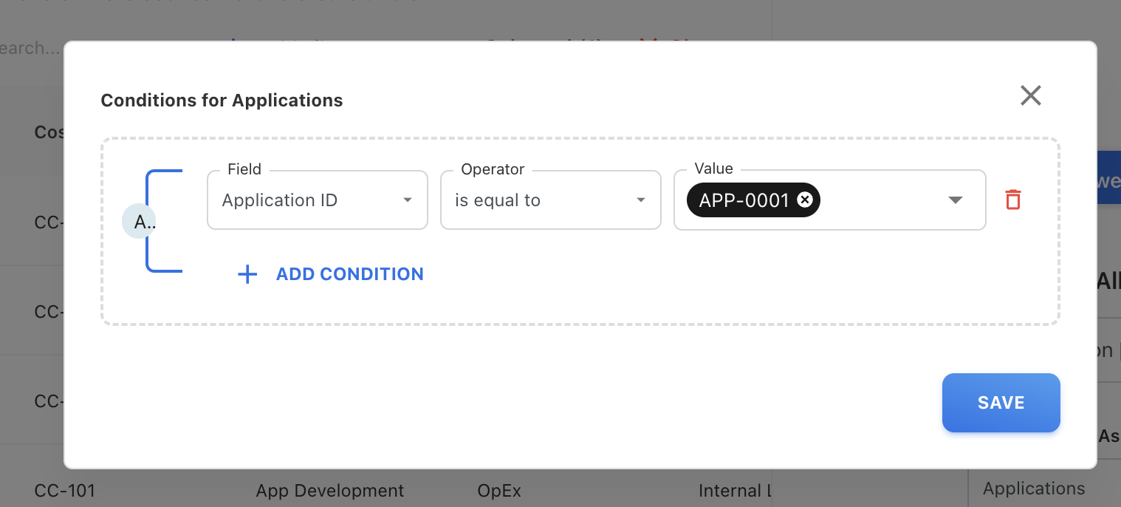Remove the APP-0001 chip using its x

(805, 200)
